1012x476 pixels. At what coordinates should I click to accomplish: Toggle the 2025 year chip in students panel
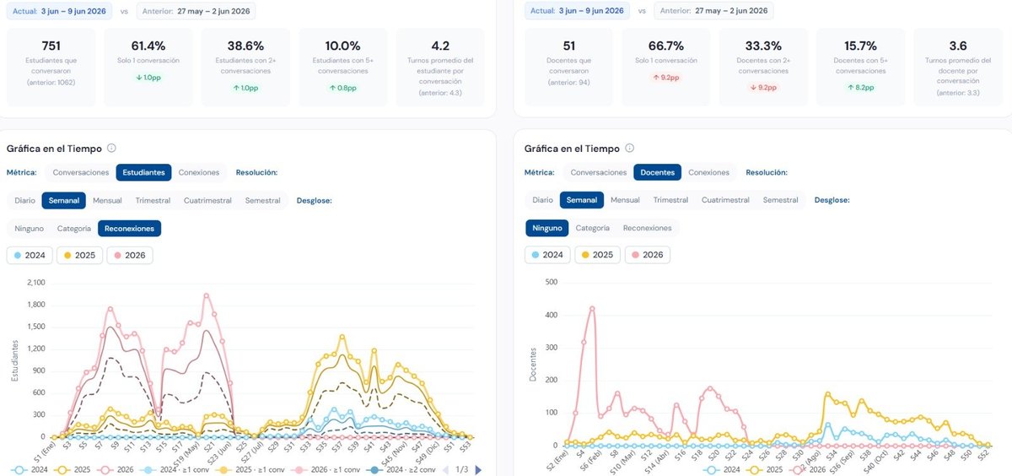coord(80,255)
